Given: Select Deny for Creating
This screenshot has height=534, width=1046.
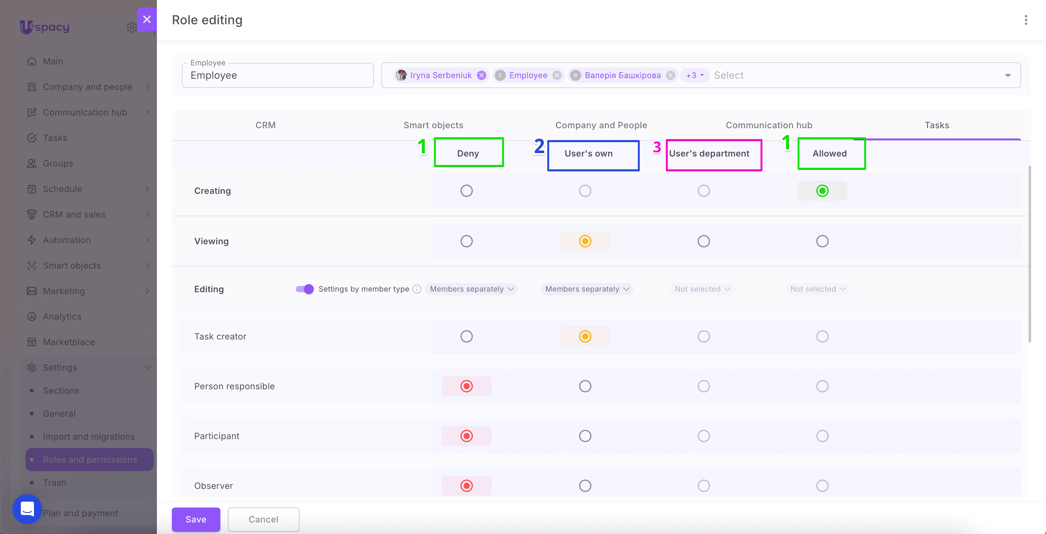Looking at the screenshot, I should point(467,191).
